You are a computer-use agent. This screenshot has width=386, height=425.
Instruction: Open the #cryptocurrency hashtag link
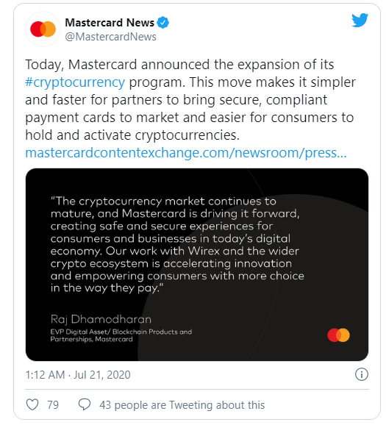(x=75, y=82)
